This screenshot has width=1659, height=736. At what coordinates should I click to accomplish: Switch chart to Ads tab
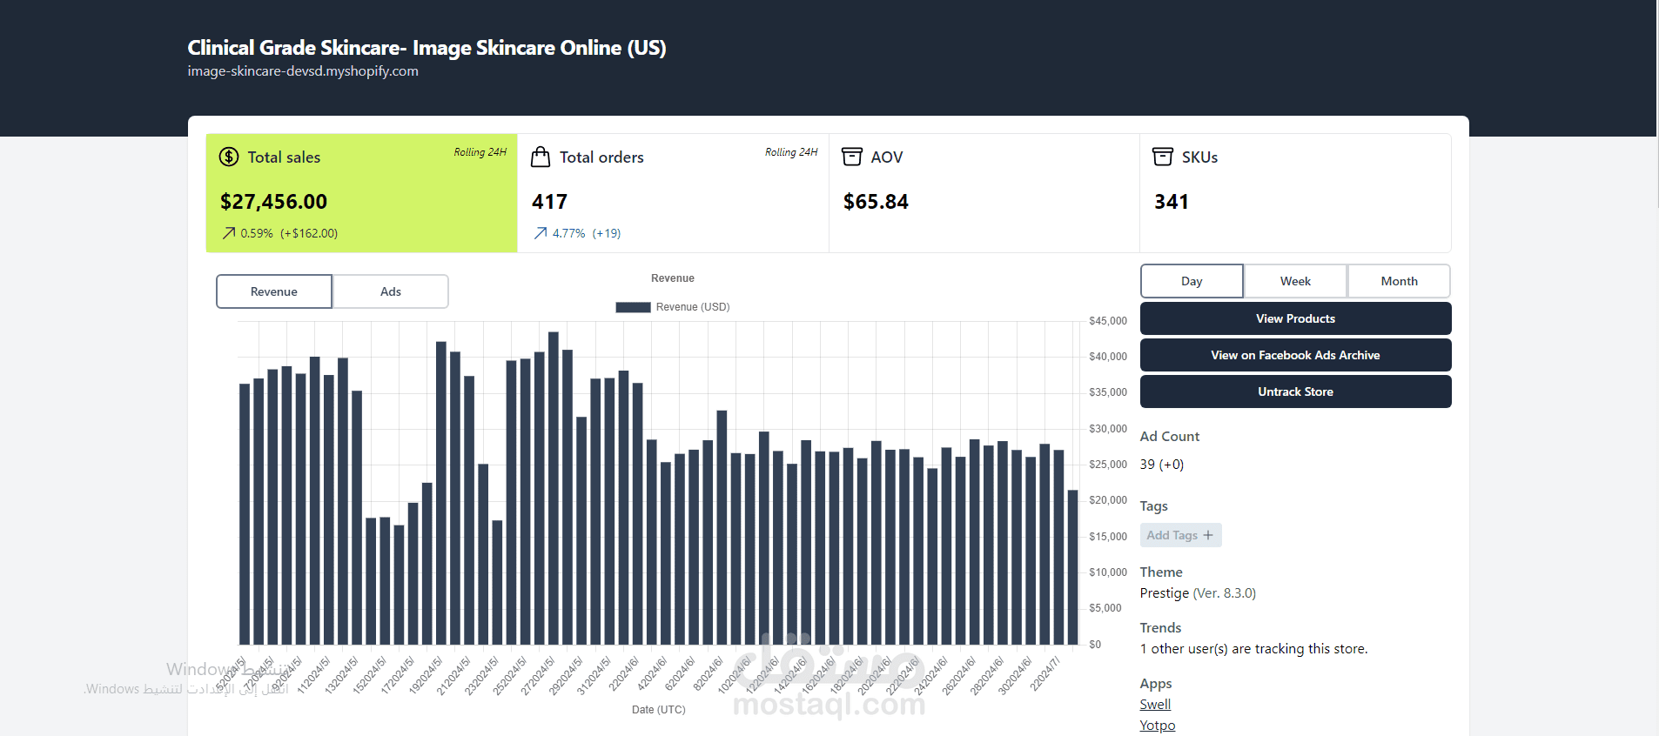click(391, 291)
